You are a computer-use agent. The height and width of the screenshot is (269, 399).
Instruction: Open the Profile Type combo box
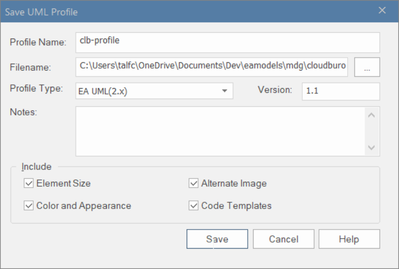point(154,90)
